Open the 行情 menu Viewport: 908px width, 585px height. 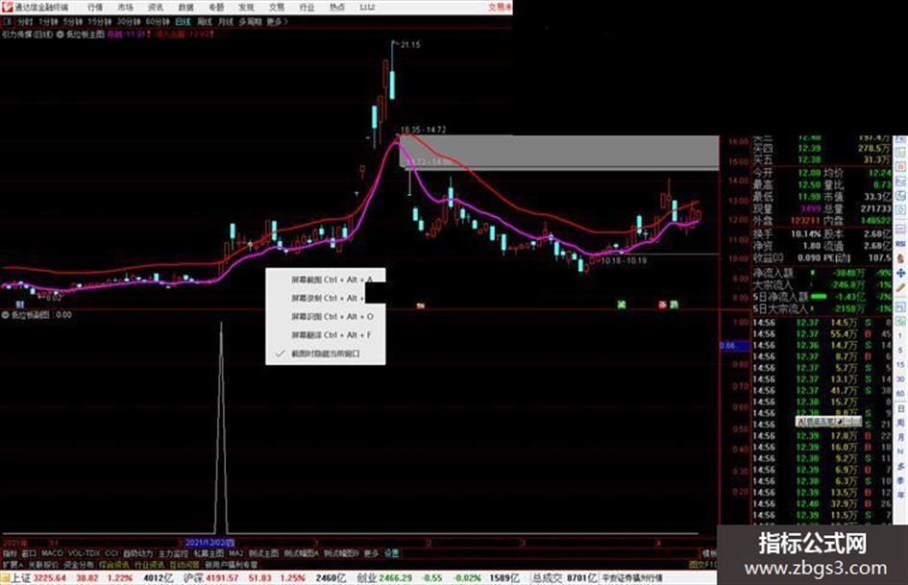[95, 8]
